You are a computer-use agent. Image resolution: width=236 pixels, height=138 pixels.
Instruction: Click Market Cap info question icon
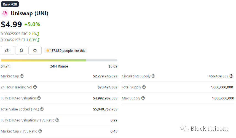(x=22, y=76)
